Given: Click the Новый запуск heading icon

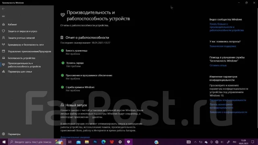Looking at the screenshot, I should tap(62, 105).
